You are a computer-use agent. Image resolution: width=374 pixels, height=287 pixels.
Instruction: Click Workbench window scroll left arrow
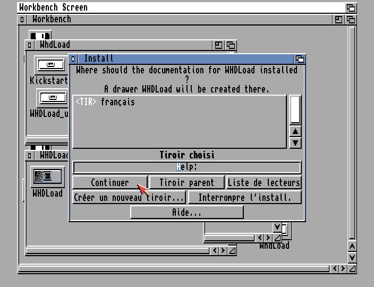tap(335, 268)
